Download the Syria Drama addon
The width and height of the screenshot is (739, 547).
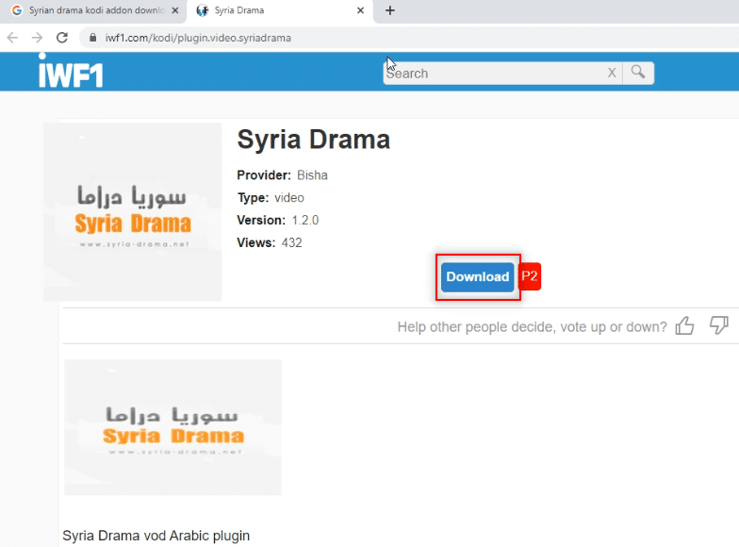coord(477,277)
